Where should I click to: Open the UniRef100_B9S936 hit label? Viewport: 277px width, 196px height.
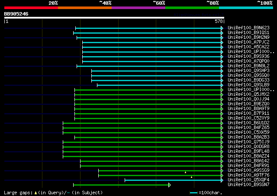point(248,57)
